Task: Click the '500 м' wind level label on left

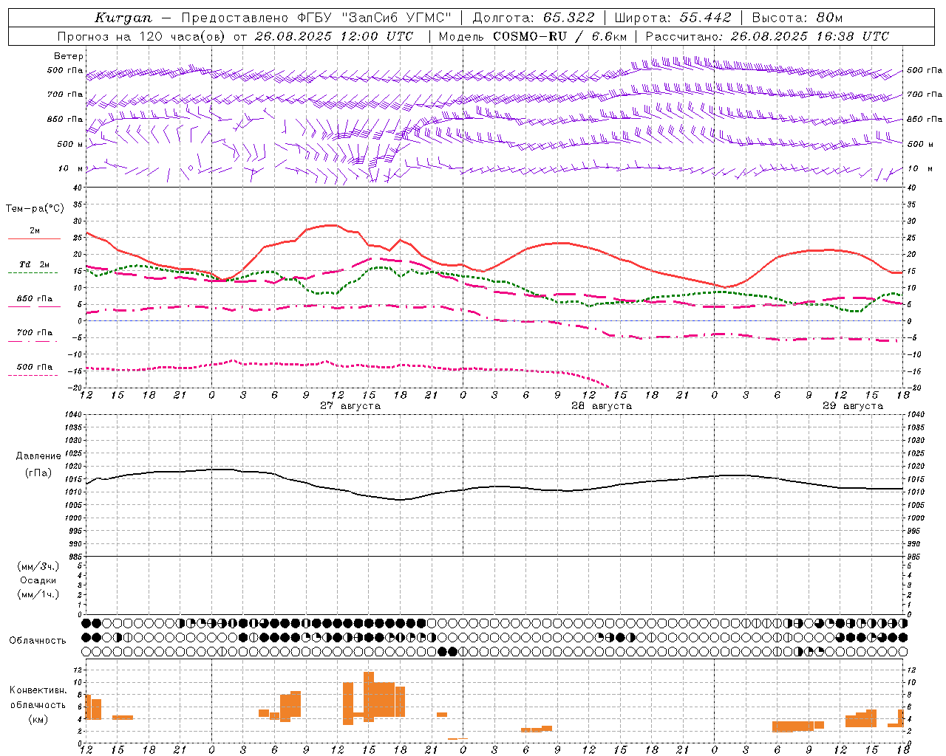Action: click(70, 144)
